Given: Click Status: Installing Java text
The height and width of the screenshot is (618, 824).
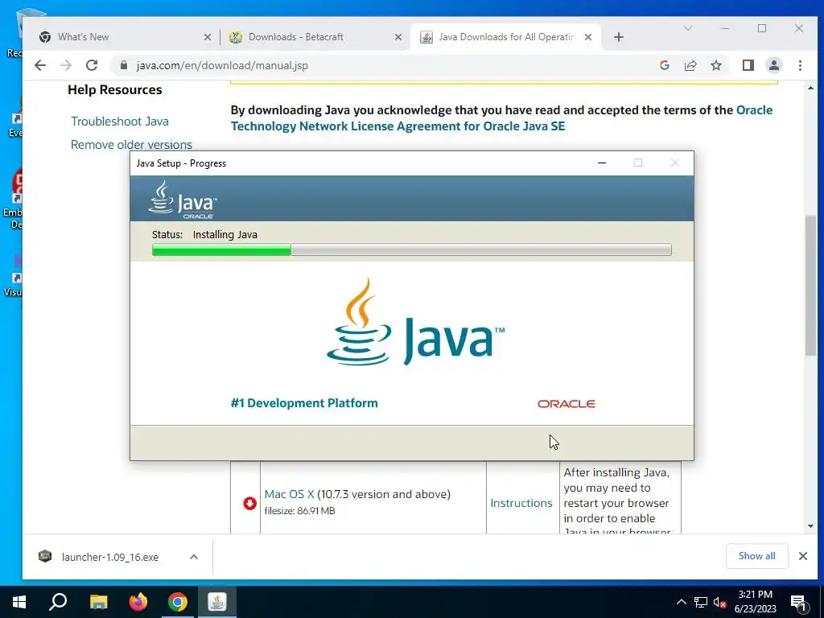Looking at the screenshot, I should click(204, 234).
